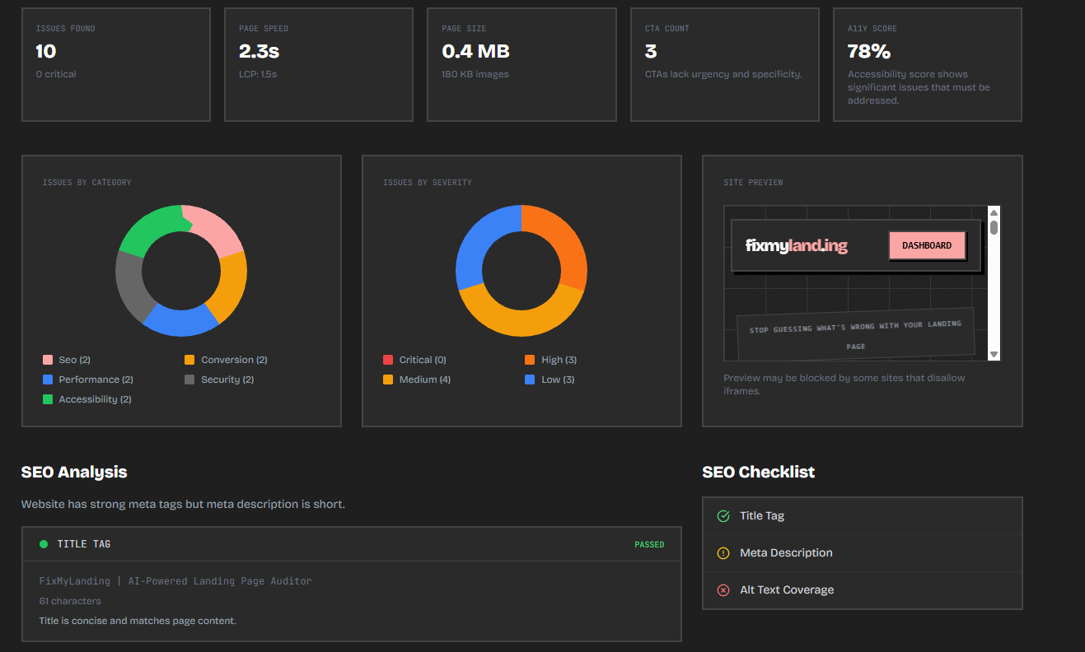Click the green status dot next to TITLE TAG

point(44,544)
